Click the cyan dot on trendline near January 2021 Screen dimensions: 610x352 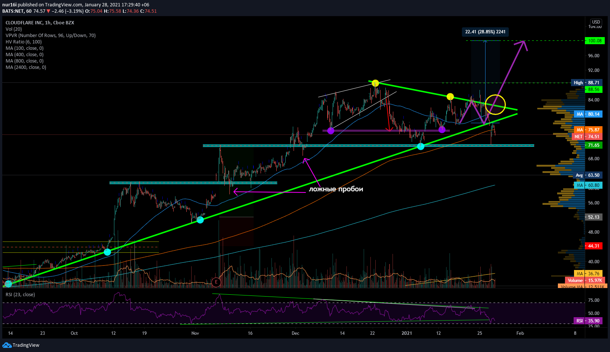click(x=421, y=146)
